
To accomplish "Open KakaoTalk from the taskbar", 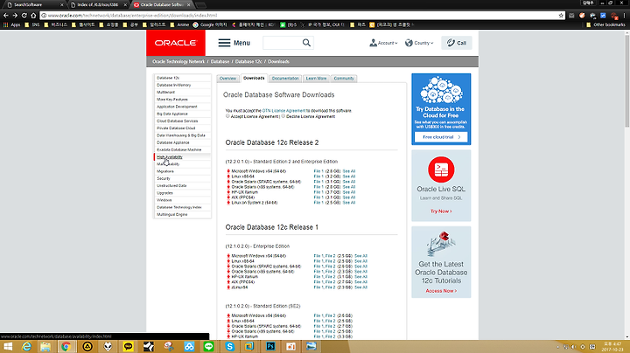I will click(128, 347).
